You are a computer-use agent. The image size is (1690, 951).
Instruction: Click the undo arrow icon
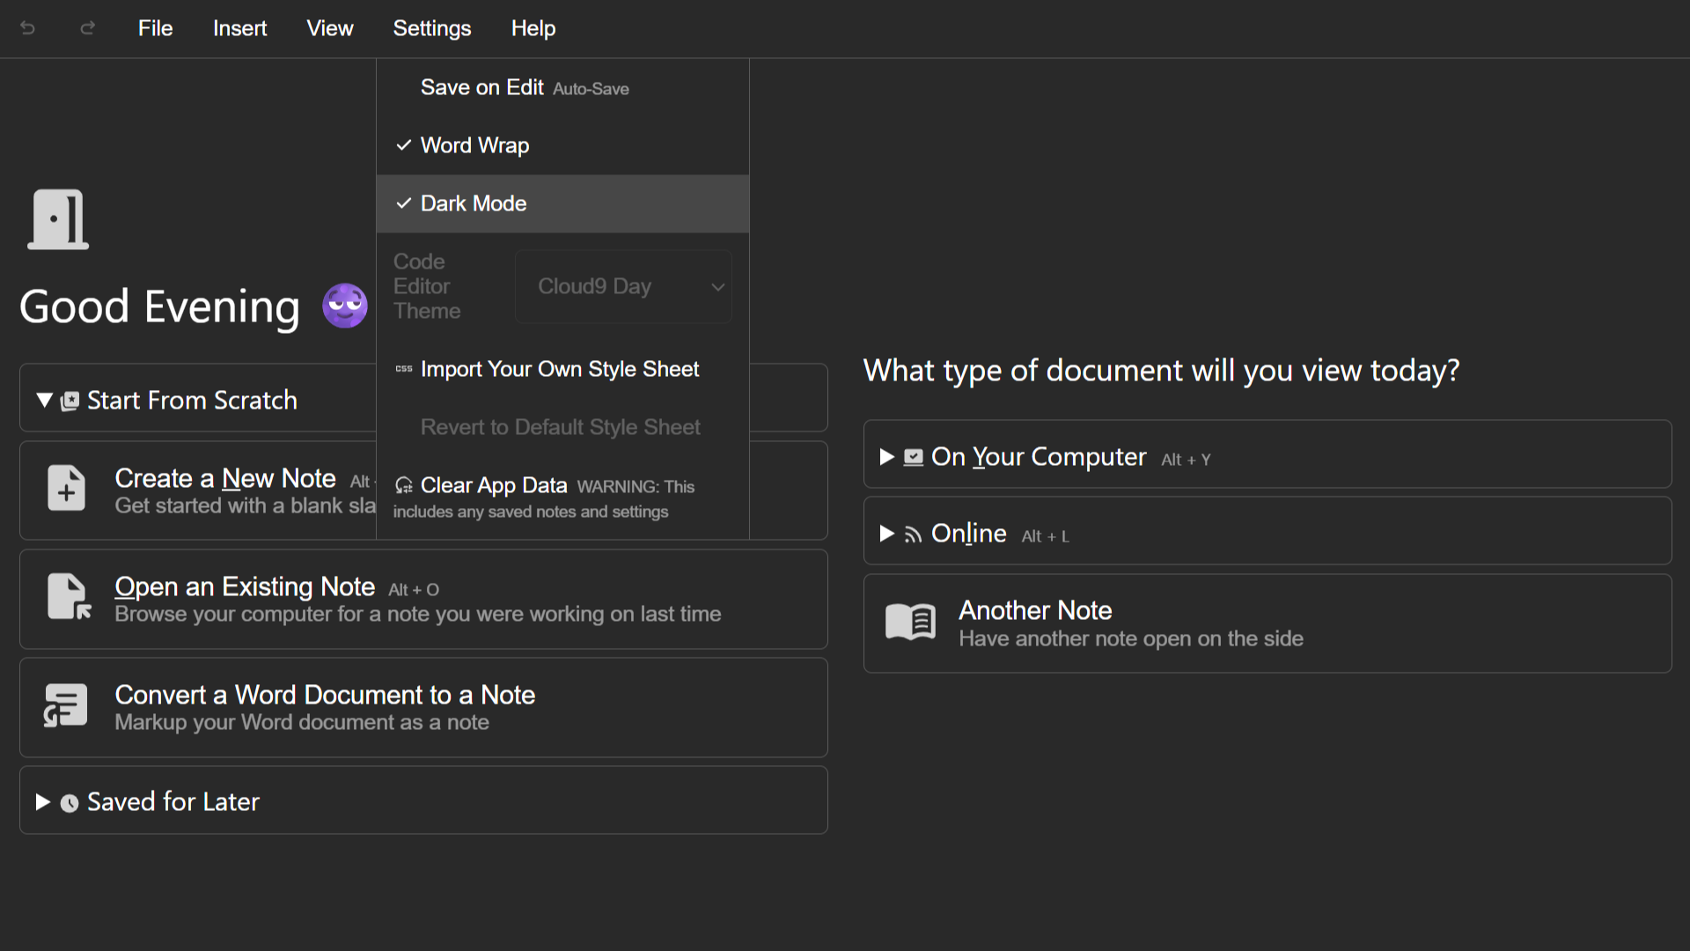(x=27, y=28)
